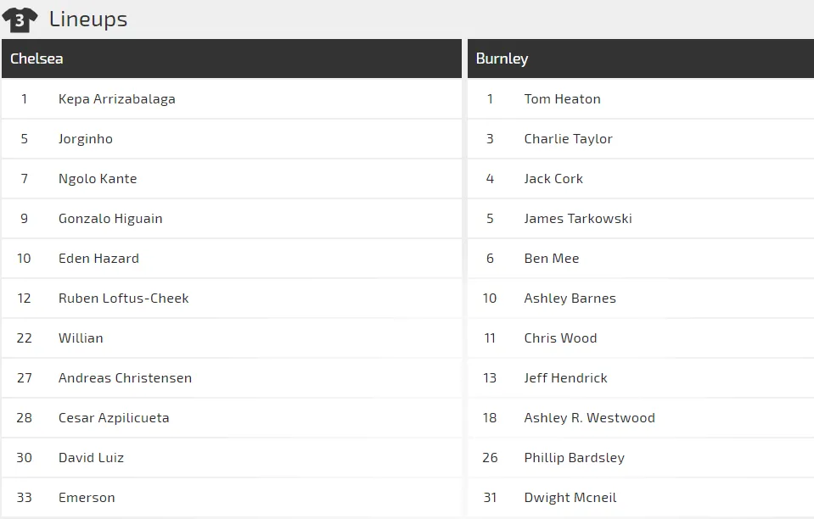Open Tom Heaton's player link
The width and height of the screenshot is (814, 519).
[x=562, y=99]
